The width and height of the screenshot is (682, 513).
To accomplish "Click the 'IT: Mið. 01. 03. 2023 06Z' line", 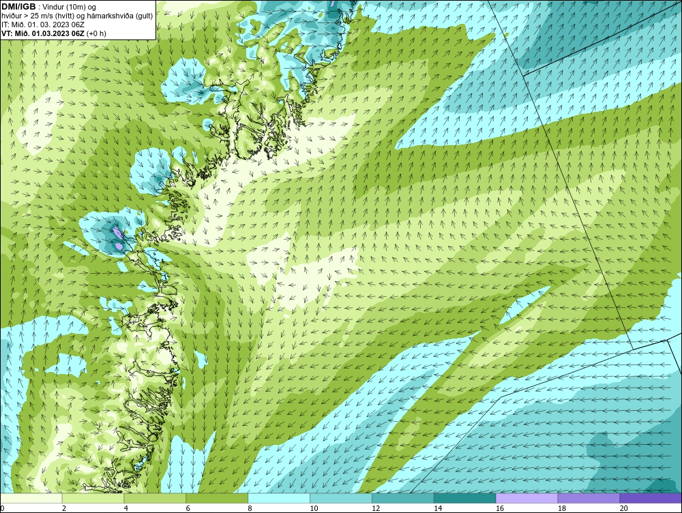I will [x=42, y=25].
